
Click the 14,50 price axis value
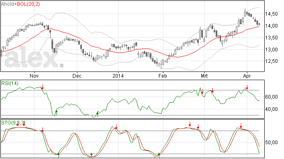tap(271, 14)
